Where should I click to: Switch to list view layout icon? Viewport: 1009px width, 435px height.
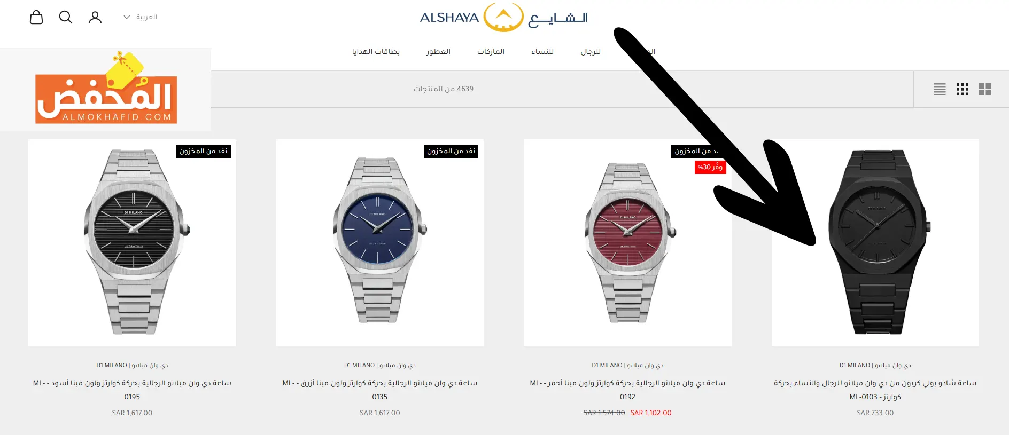click(x=940, y=89)
